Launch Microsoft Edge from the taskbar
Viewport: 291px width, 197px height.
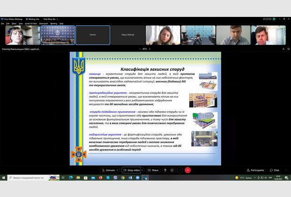click(71, 178)
